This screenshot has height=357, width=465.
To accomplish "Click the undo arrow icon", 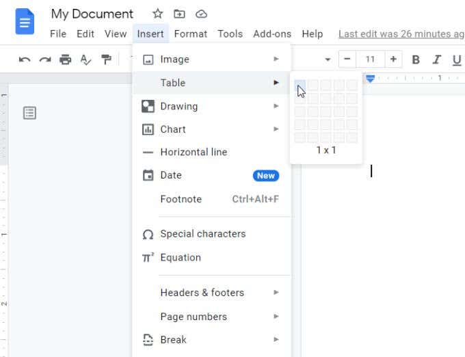I will point(25,59).
